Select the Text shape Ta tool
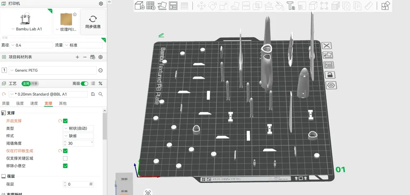The height and width of the screenshot is (195, 410). point(291,6)
